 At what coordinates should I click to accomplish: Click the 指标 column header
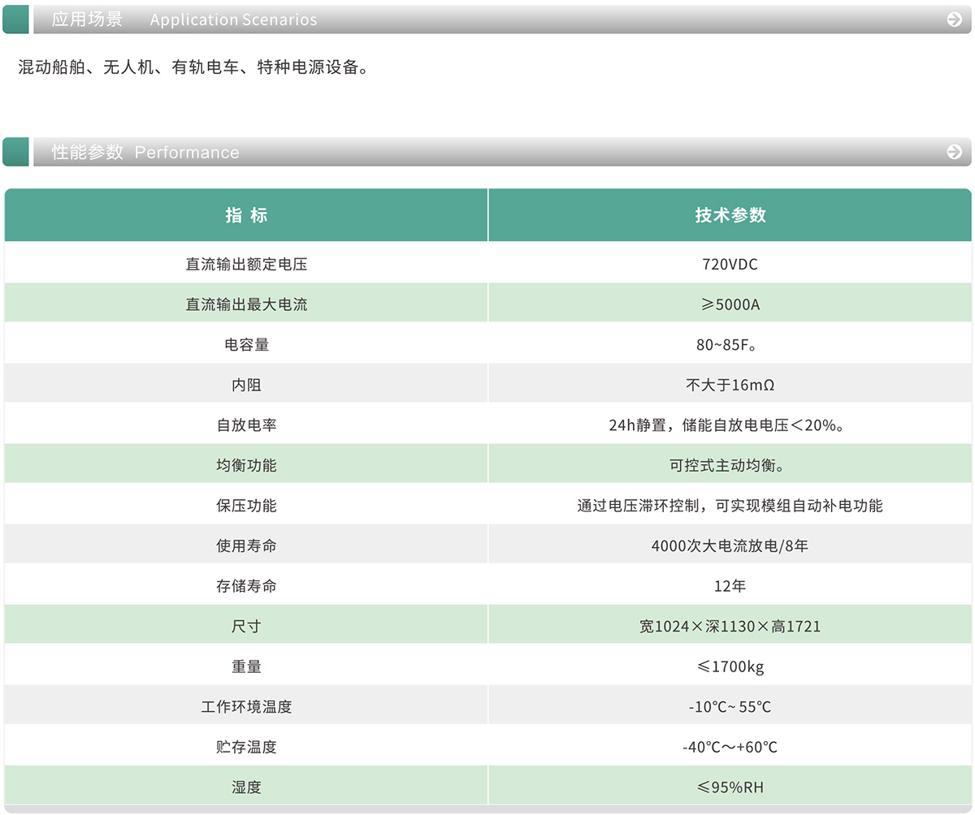click(246, 215)
